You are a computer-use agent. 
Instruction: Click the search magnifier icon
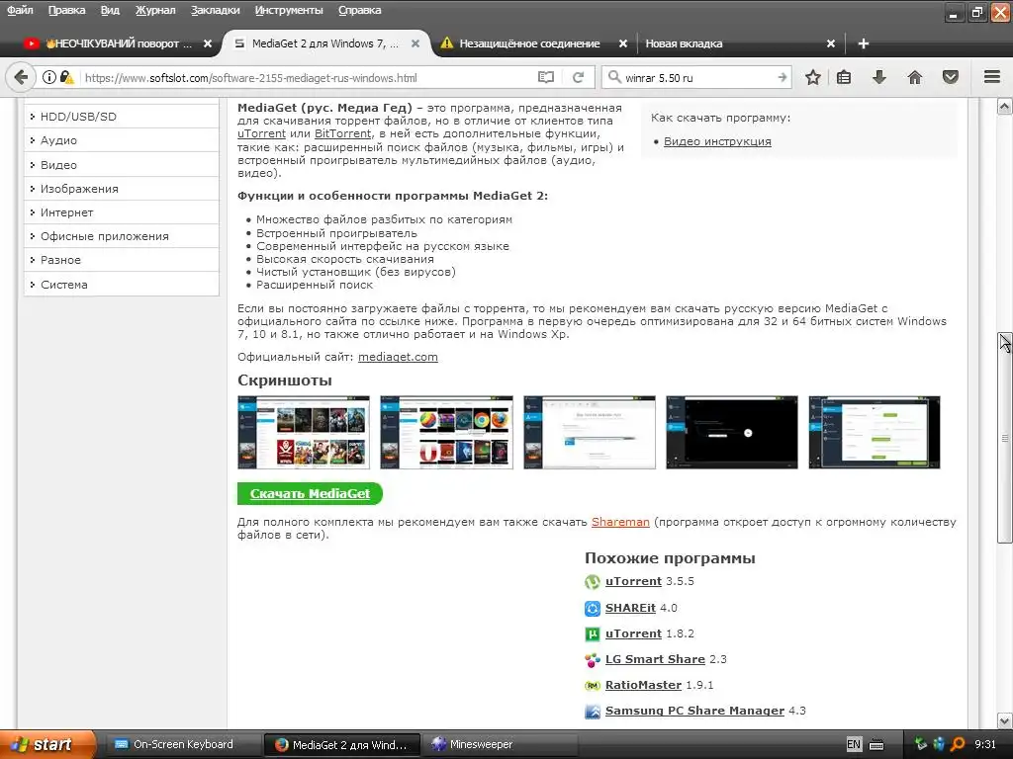(x=613, y=77)
